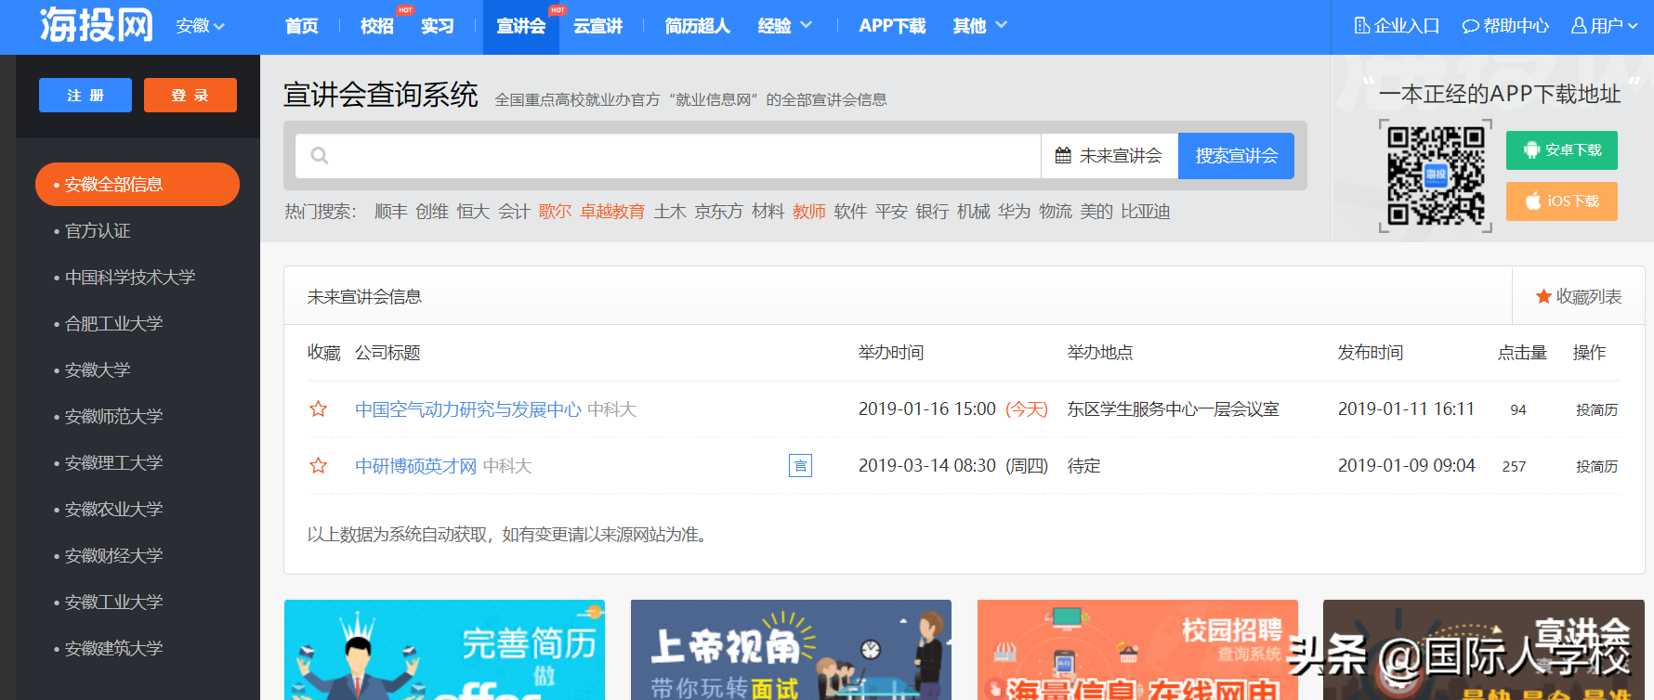The height and width of the screenshot is (700, 1654).
Task: Click the search magnifier icon
Action: (319, 155)
